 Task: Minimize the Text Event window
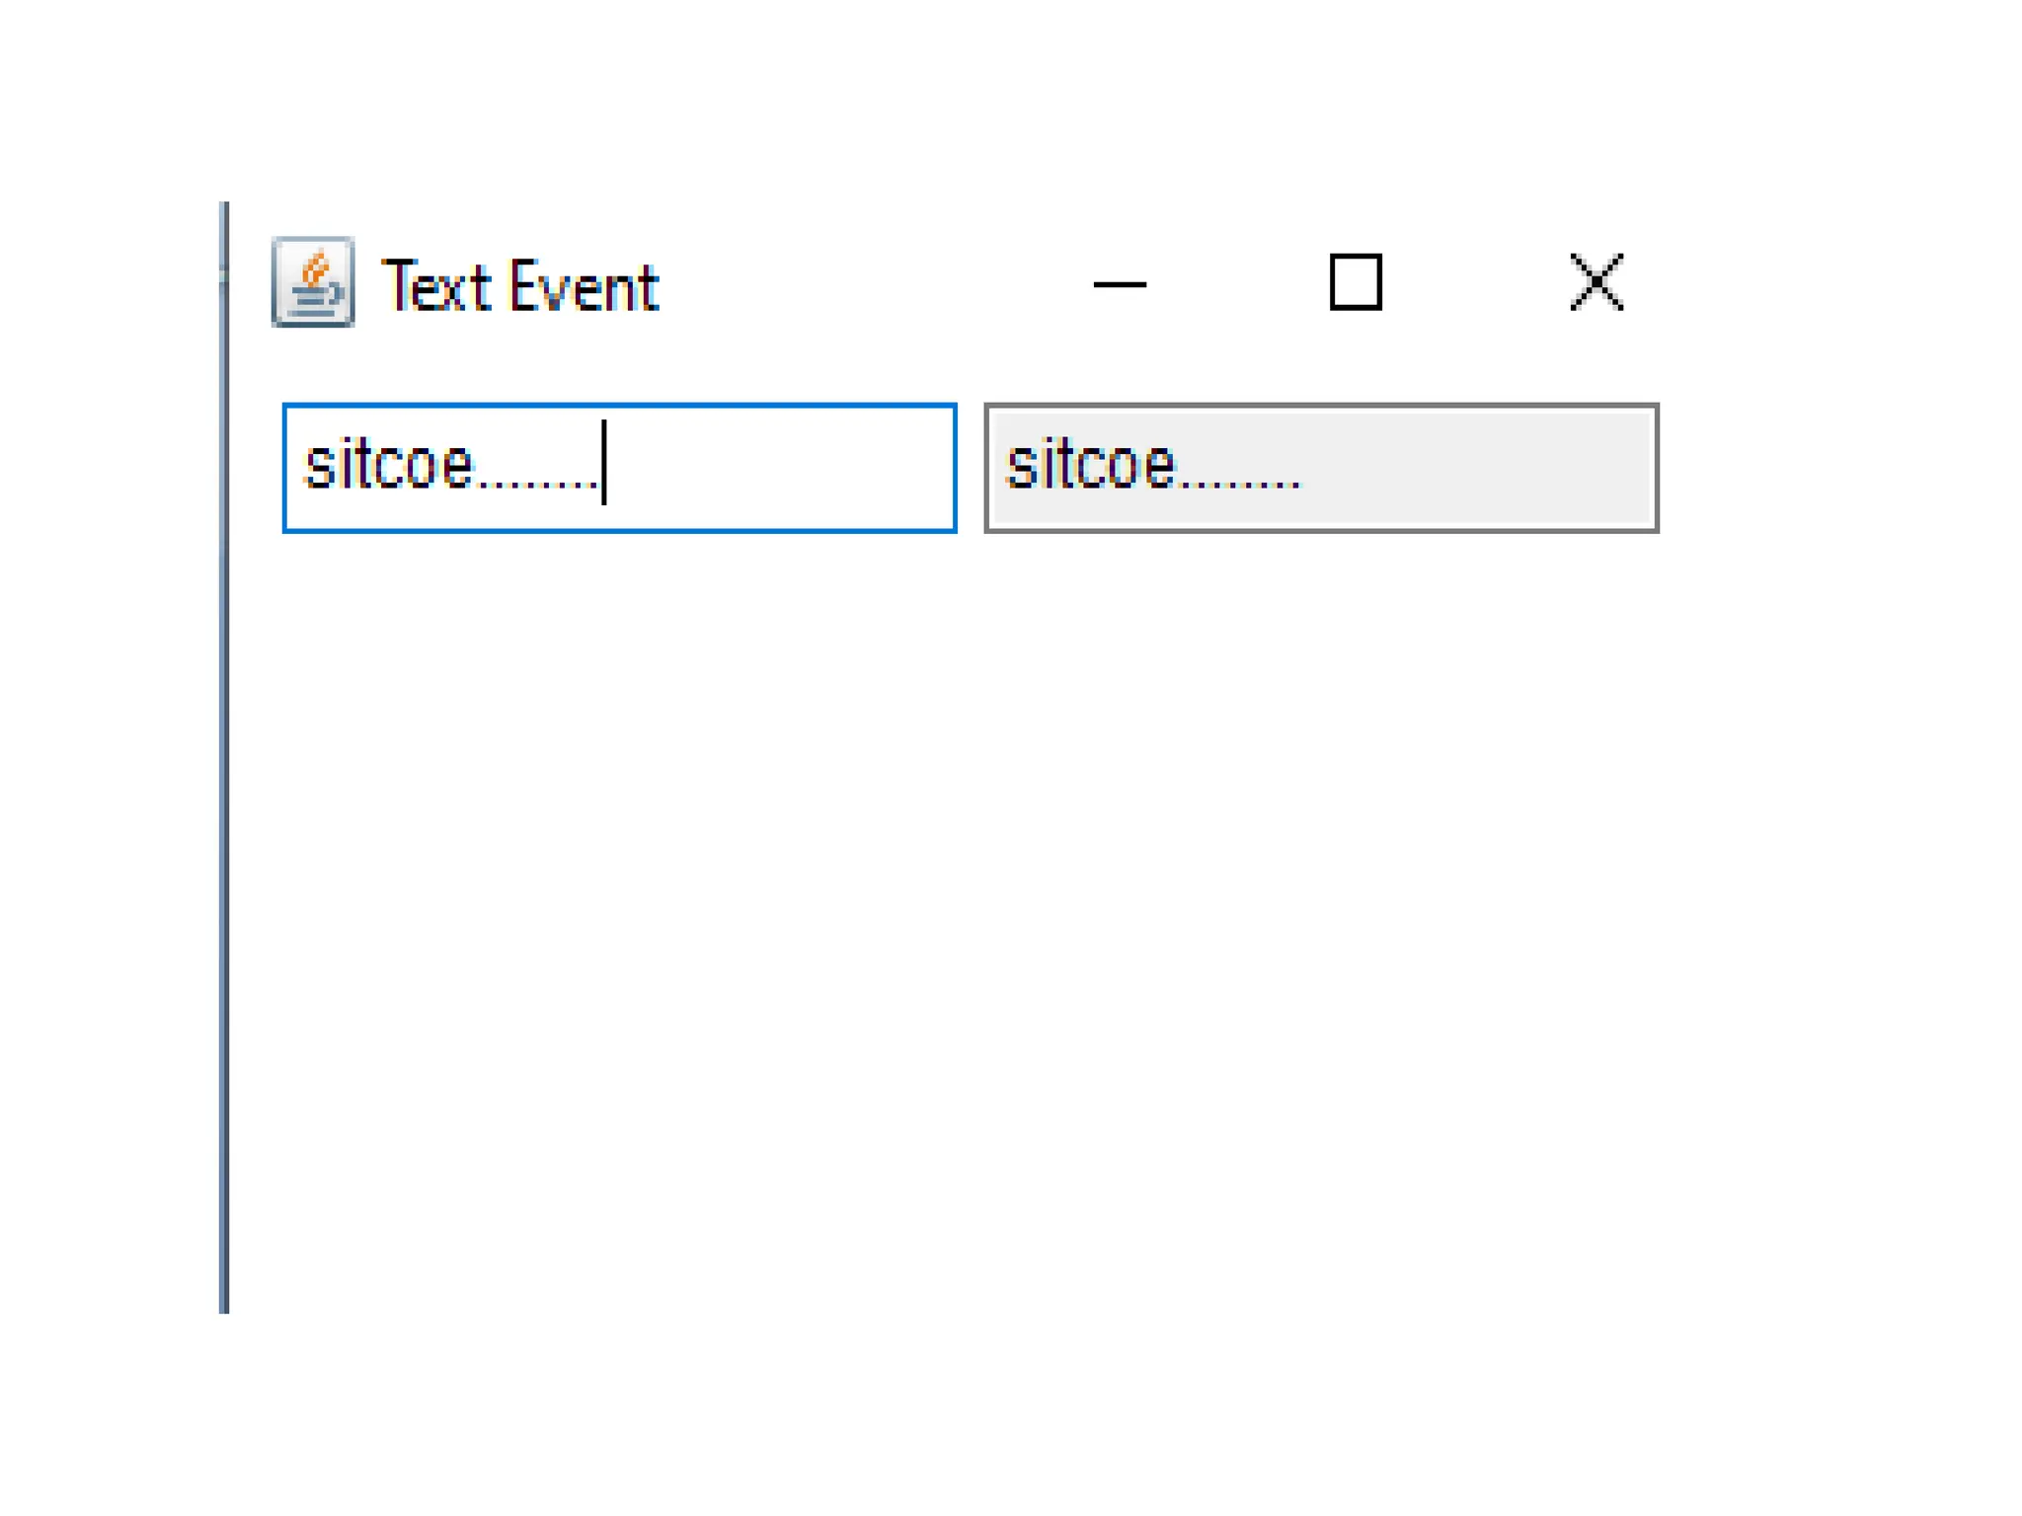[x=1120, y=284]
